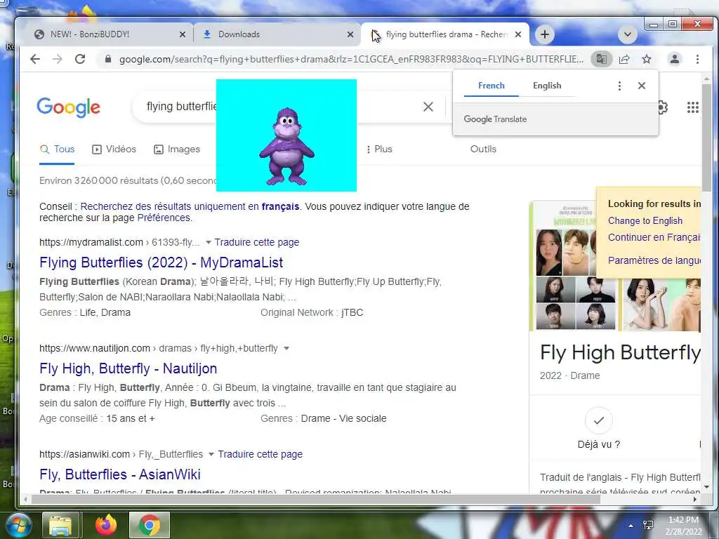Open Fly, Butterflies - AsianWiki result
This screenshot has height=539, width=719.
tap(119, 474)
